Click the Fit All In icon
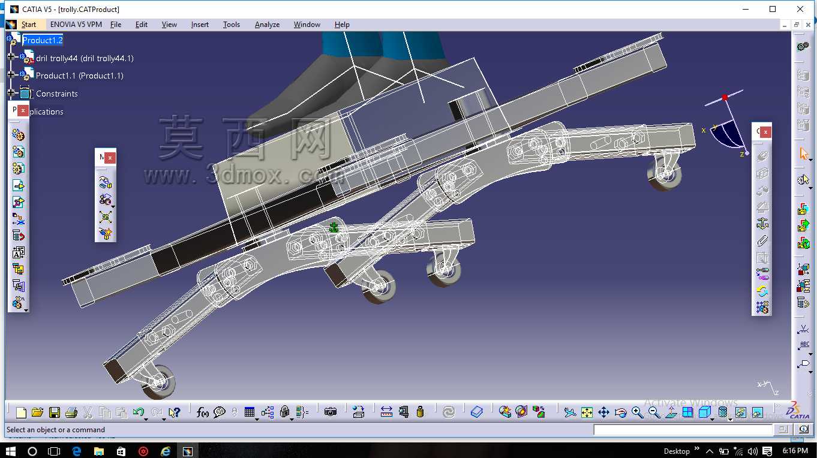817x458 pixels. tap(587, 412)
